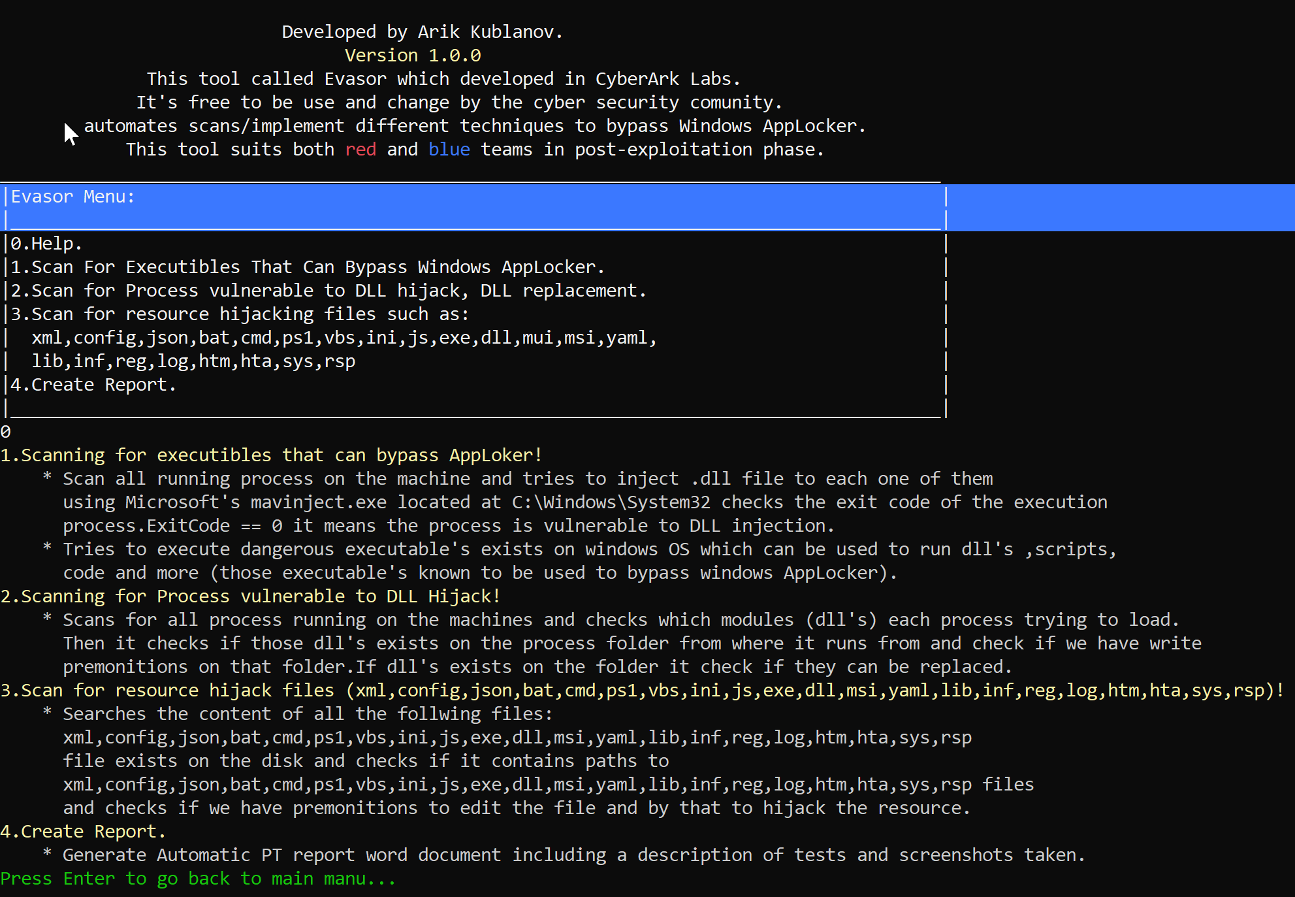This screenshot has width=1295, height=897.
Task: Select '1.Scan For Executibles That Can Bypass Windows AppLocker.'
Action: pos(308,267)
